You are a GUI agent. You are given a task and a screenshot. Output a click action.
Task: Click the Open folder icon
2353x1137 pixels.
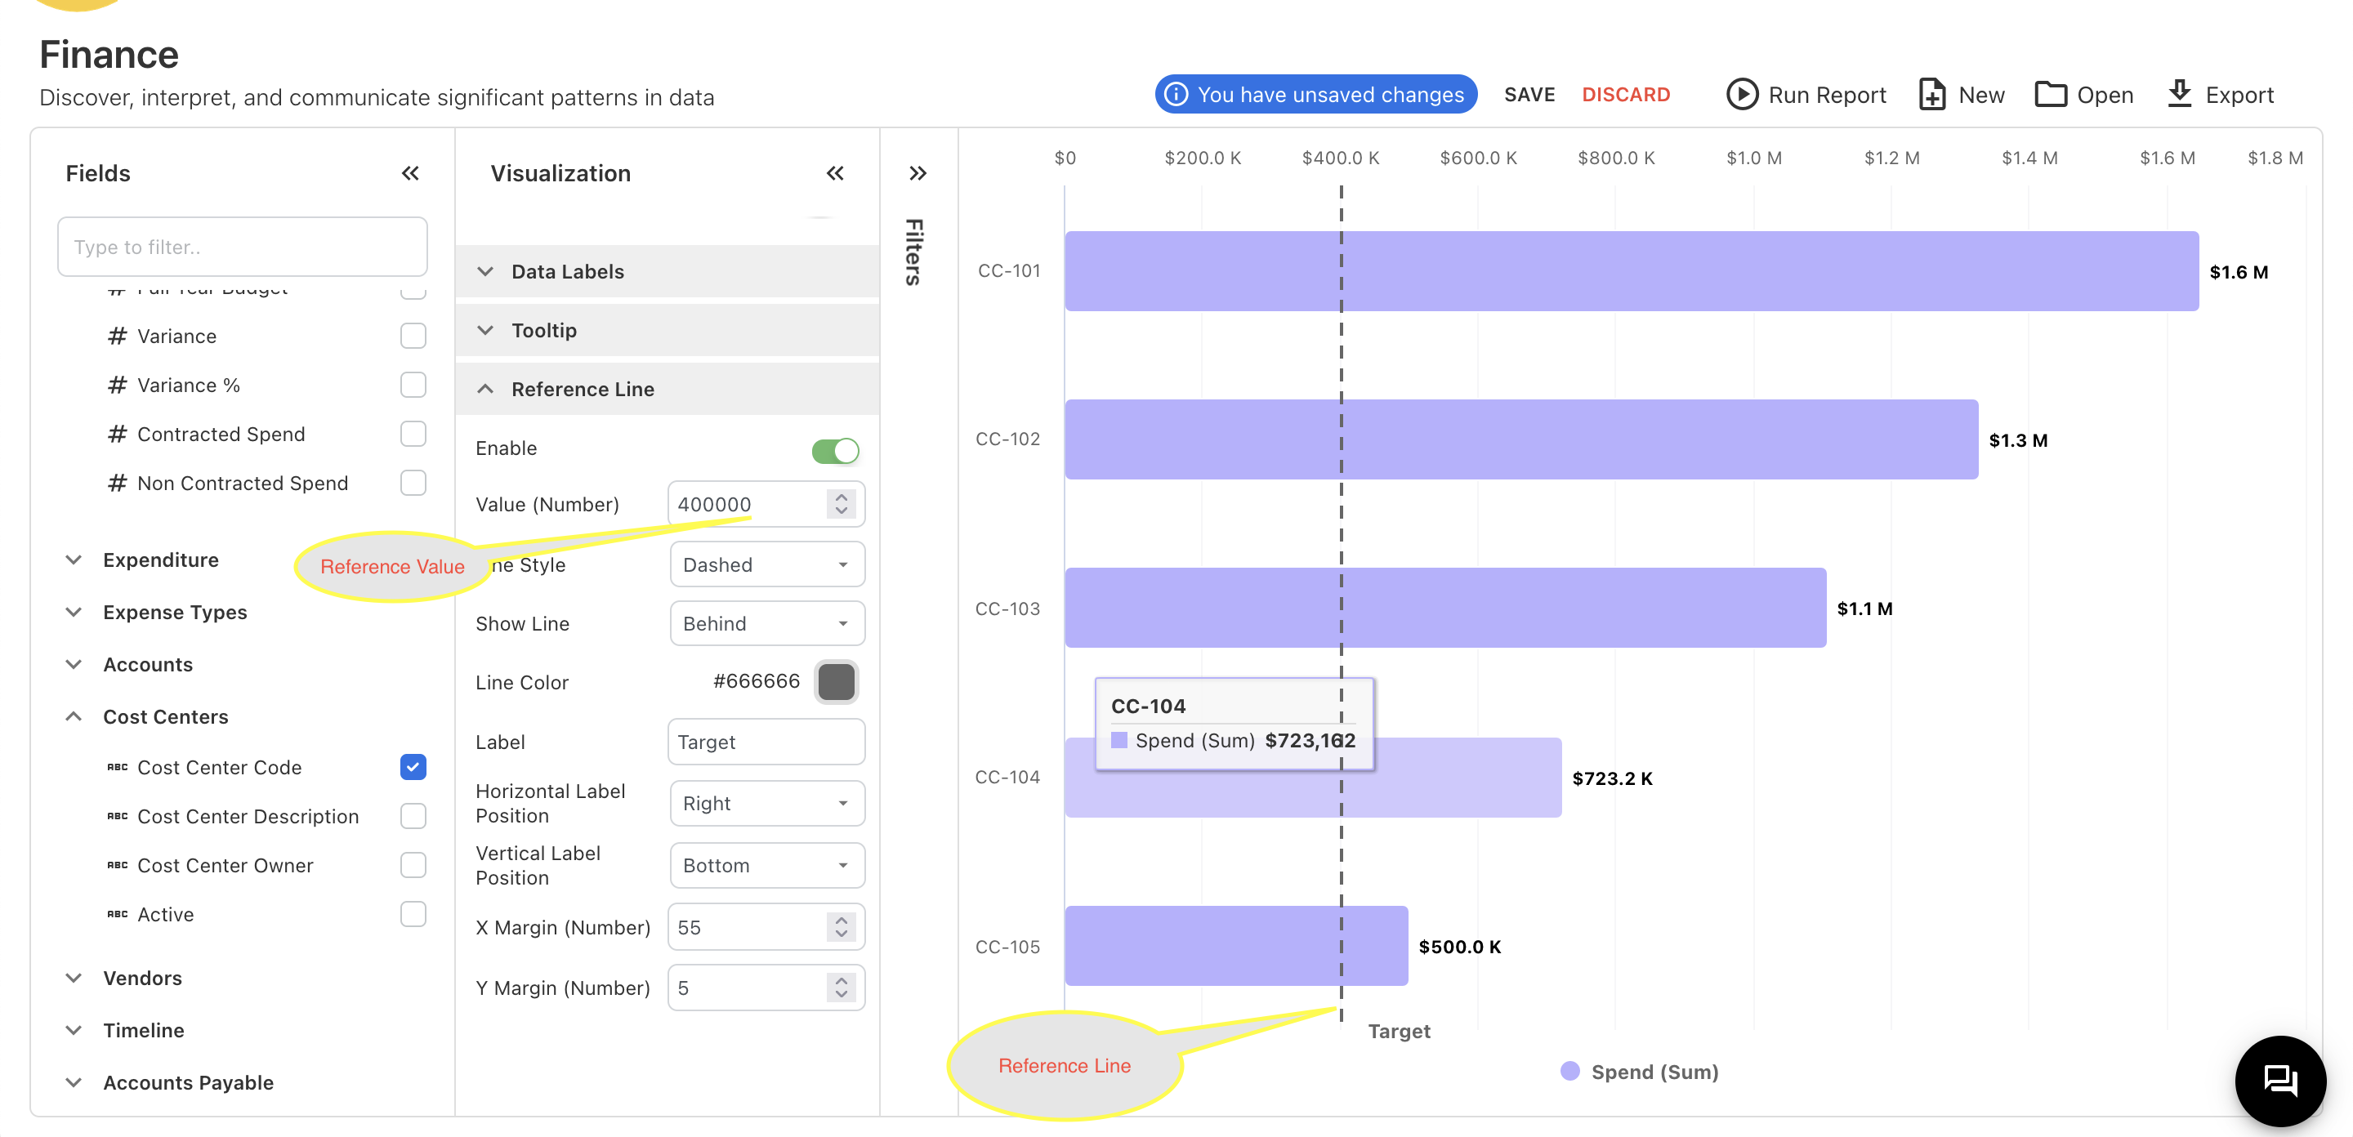(2050, 95)
